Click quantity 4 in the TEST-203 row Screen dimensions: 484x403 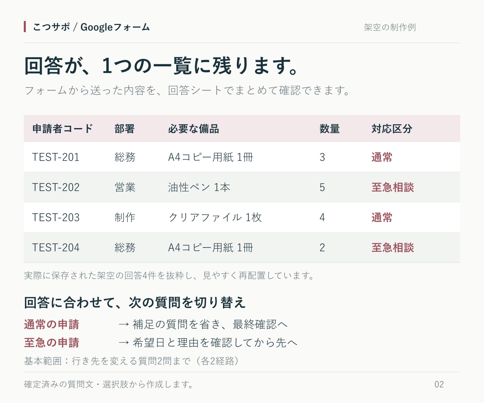click(x=322, y=217)
